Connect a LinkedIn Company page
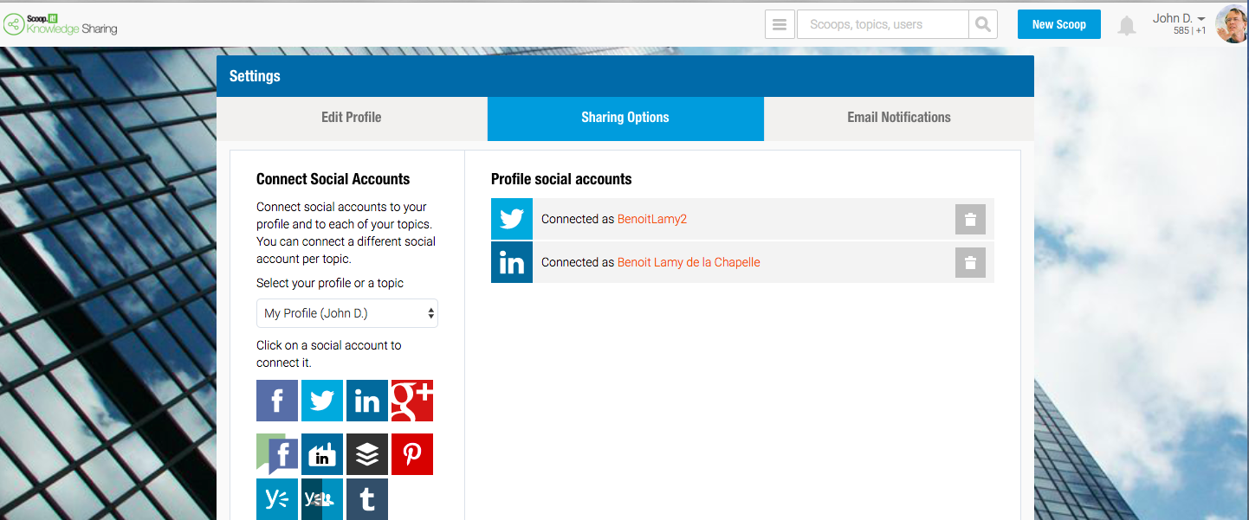Viewport: 1249px width, 520px height. 322,454
